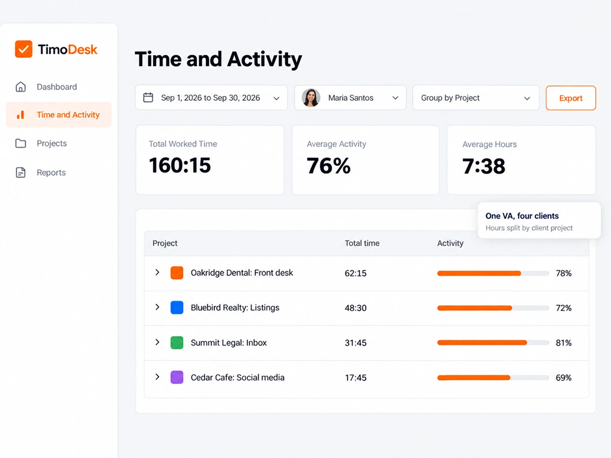Click Bluebird Realty: Listings project name
This screenshot has width=611, height=458.
coord(235,307)
